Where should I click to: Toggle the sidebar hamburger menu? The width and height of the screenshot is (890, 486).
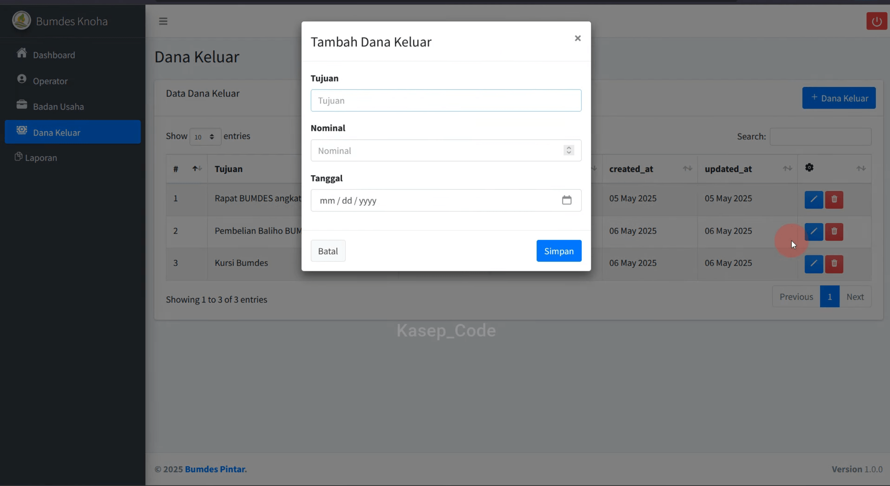pyautogui.click(x=163, y=21)
